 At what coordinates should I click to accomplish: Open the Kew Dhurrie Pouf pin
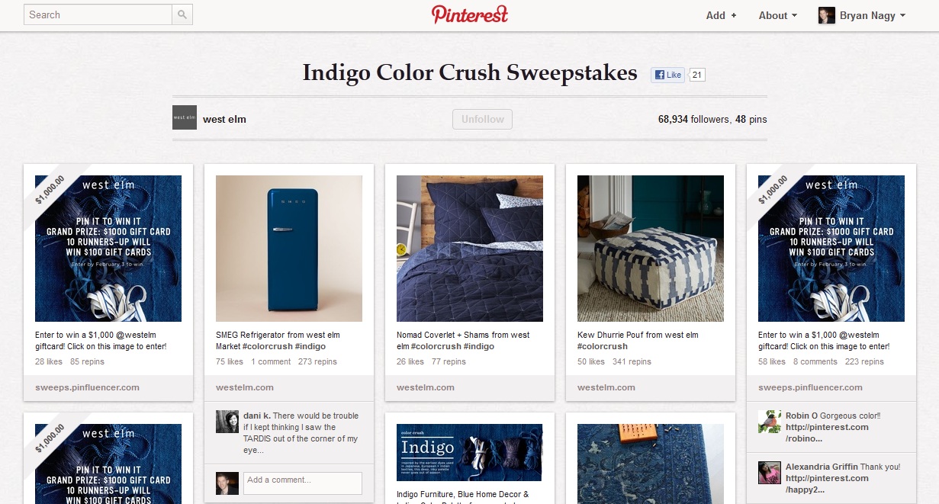click(x=651, y=249)
